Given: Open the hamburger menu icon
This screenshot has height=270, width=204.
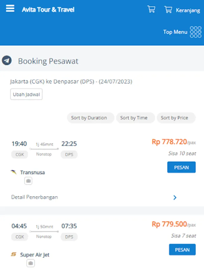Looking at the screenshot, I should pyautogui.click(x=10, y=8).
